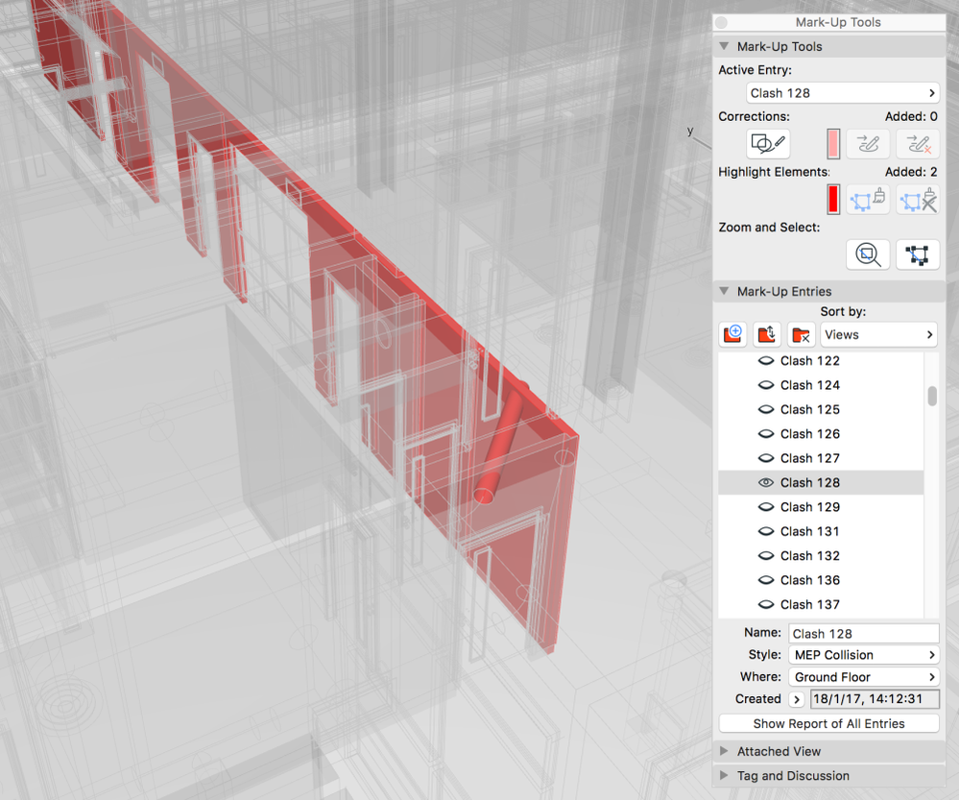This screenshot has width=959, height=800.
Task: Select the Clash 132 entry text
Action: 810,556
